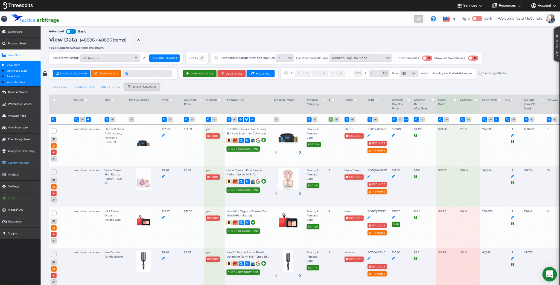Toggle the light/dark theme switch
Viewport: 560px width, 285px height.
pos(477,19)
